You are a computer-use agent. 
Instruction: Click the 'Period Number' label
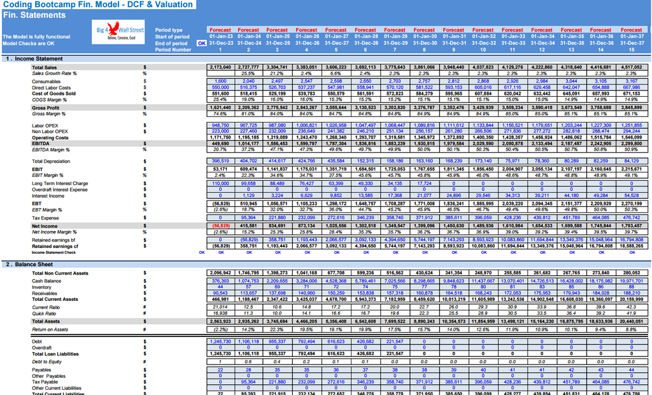point(173,50)
